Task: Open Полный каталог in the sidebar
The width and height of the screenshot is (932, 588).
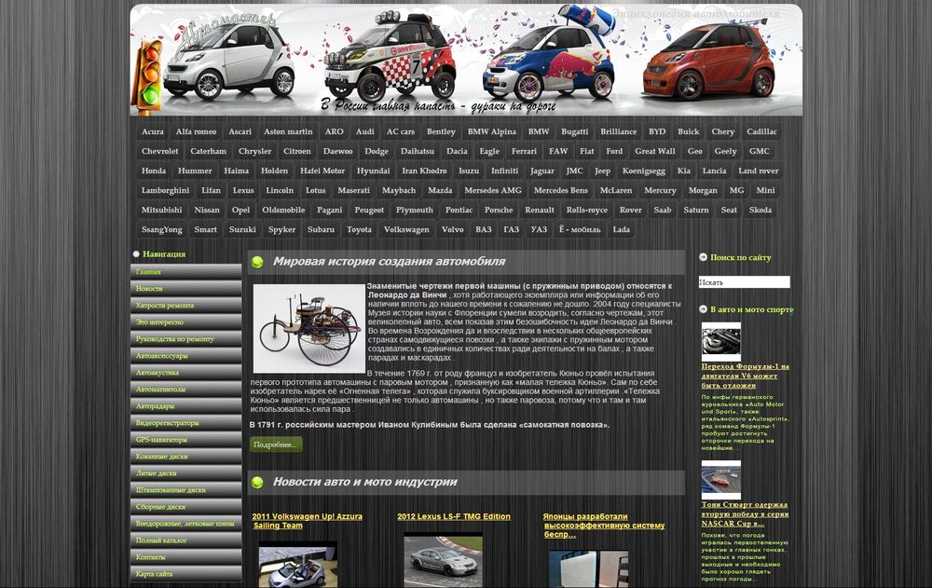Action: click(186, 540)
